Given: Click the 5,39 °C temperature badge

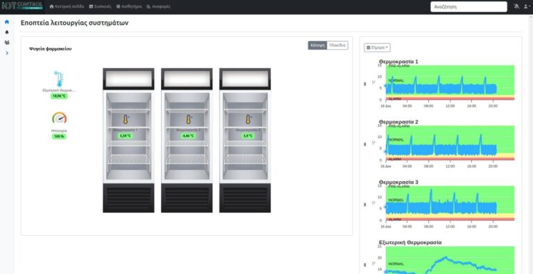Looking at the screenshot, I should click(126, 136).
